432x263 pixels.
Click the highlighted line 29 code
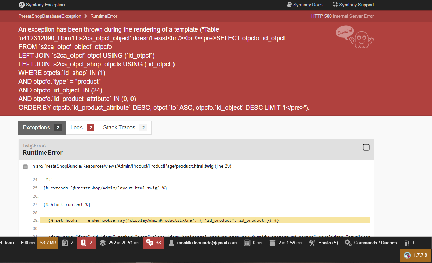point(205,220)
